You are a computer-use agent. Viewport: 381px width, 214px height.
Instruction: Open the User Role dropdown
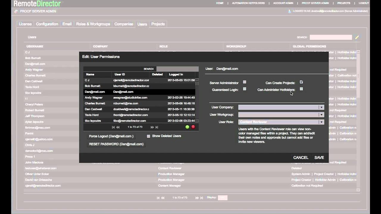pos(281,122)
